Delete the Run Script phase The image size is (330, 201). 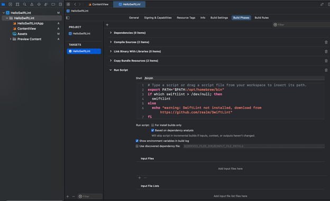coord(326,70)
